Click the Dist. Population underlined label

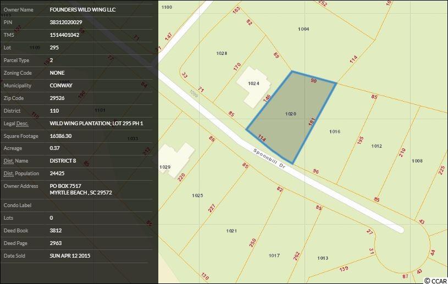coord(21,174)
